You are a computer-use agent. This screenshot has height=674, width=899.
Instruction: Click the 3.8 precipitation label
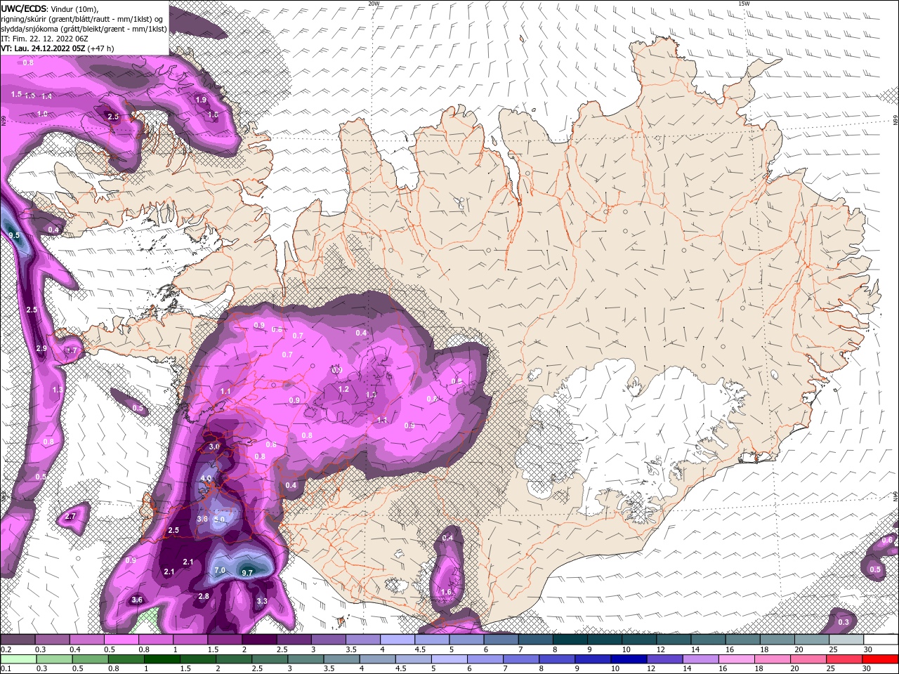[x=202, y=519]
